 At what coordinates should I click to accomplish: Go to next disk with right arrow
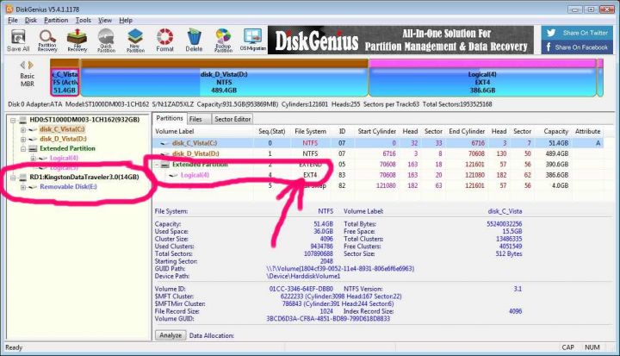pos(30,65)
